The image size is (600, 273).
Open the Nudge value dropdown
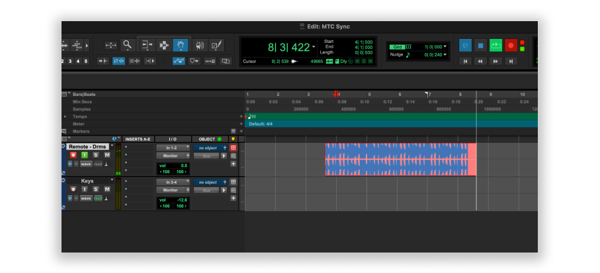(x=445, y=55)
